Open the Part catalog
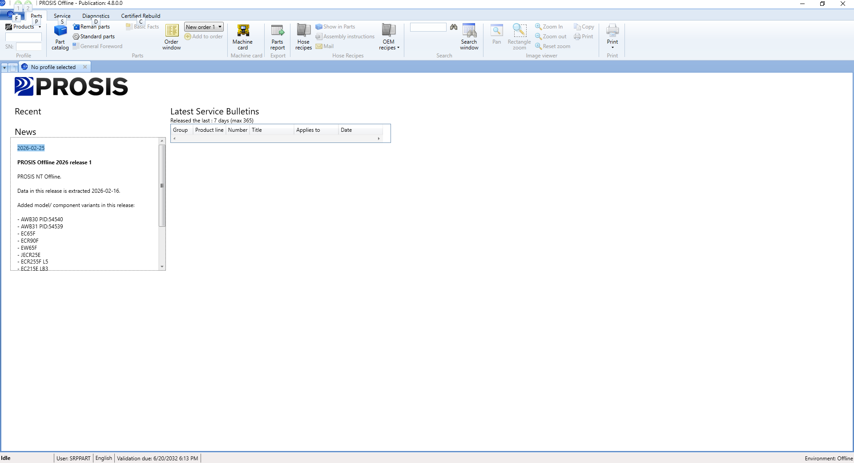Viewport: 854px width, 463px height. click(60, 37)
